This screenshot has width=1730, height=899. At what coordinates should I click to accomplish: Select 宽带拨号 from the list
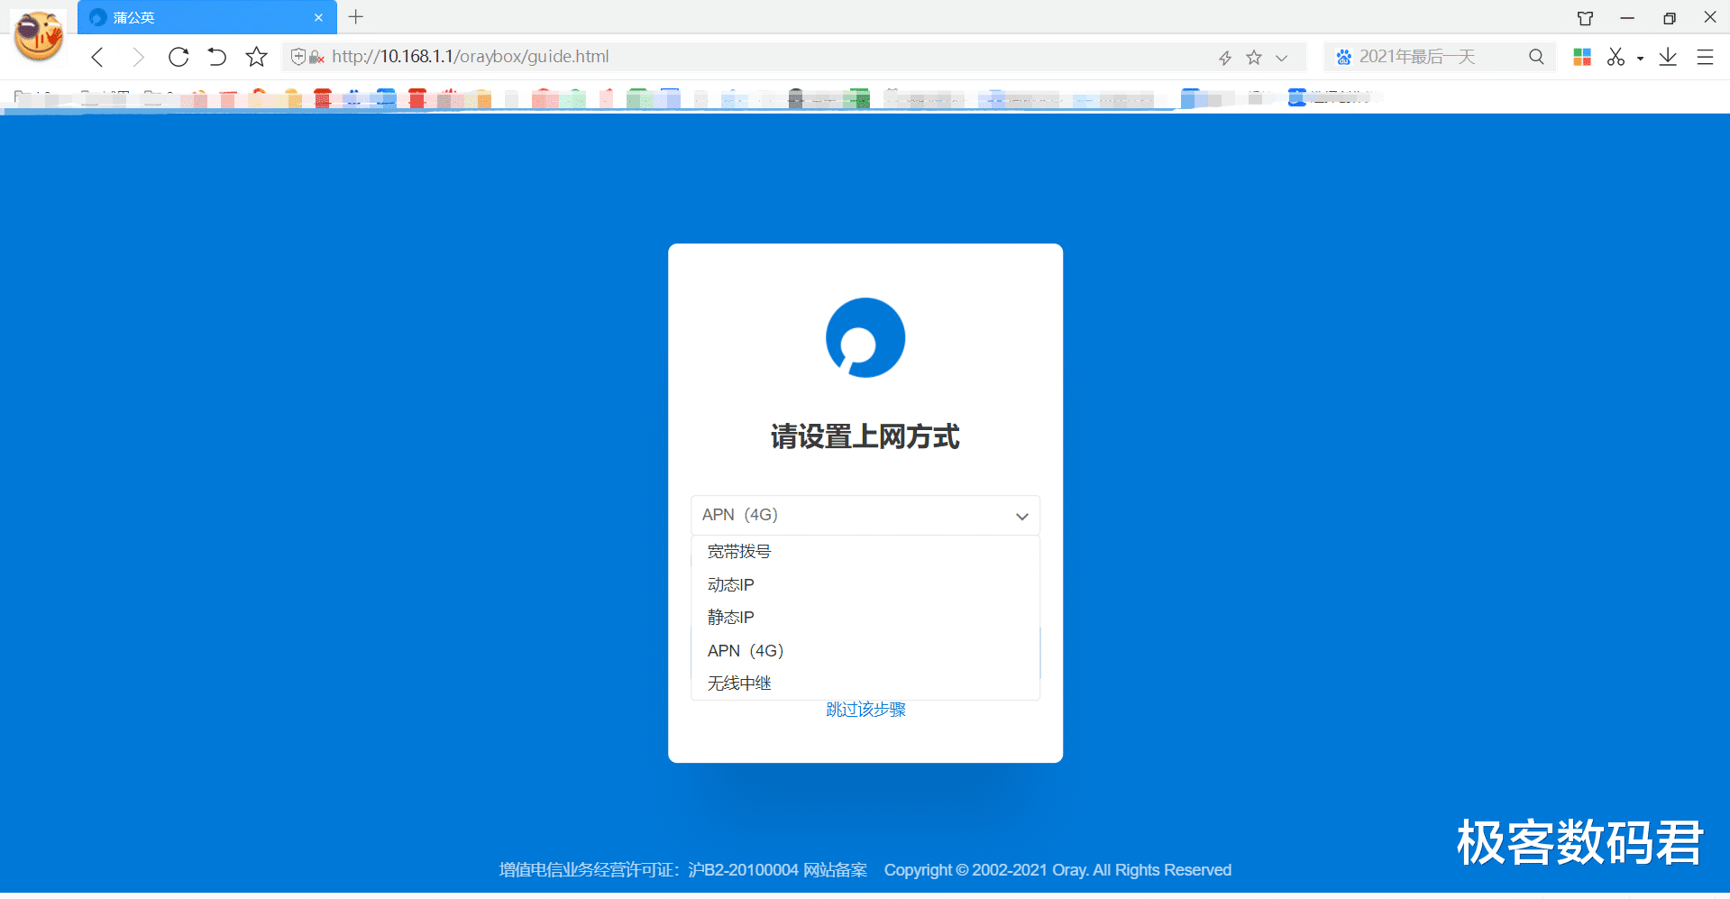click(x=865, y=552)
